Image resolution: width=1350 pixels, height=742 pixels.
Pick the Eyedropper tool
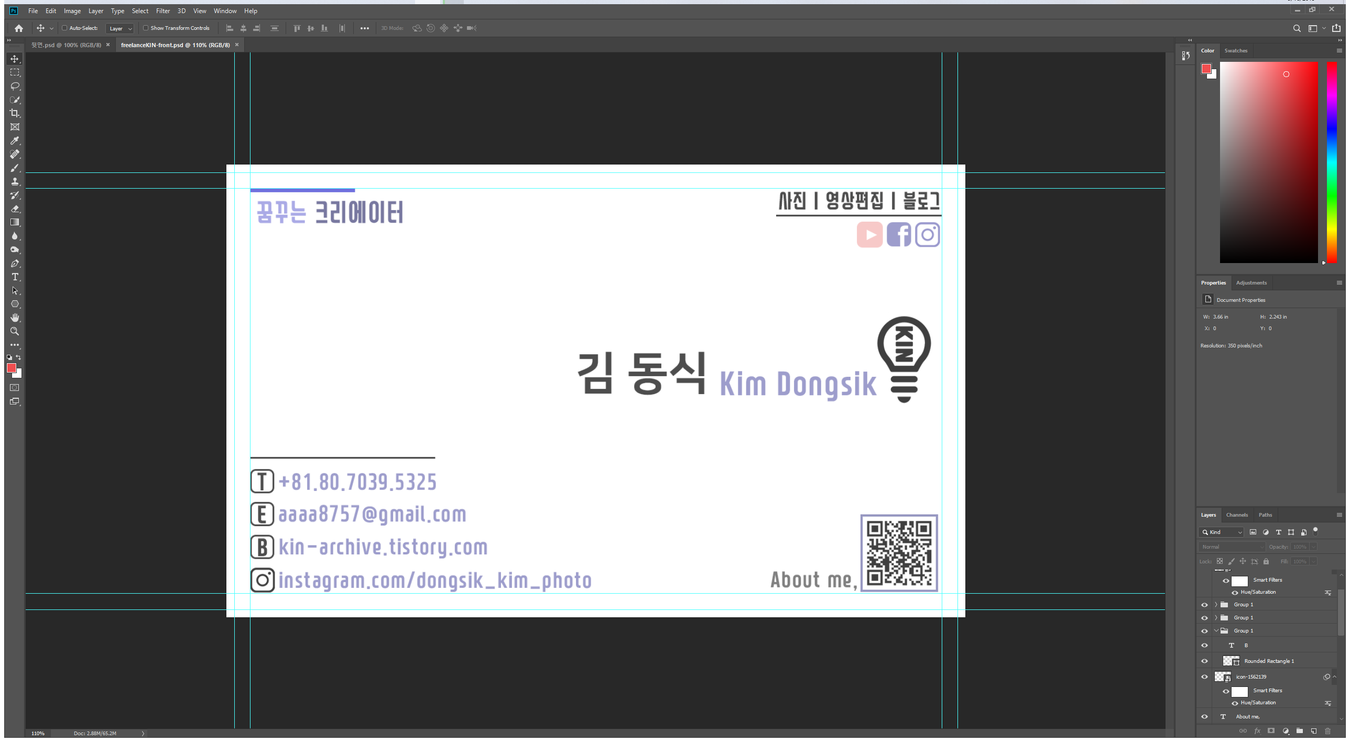[15, 140]
